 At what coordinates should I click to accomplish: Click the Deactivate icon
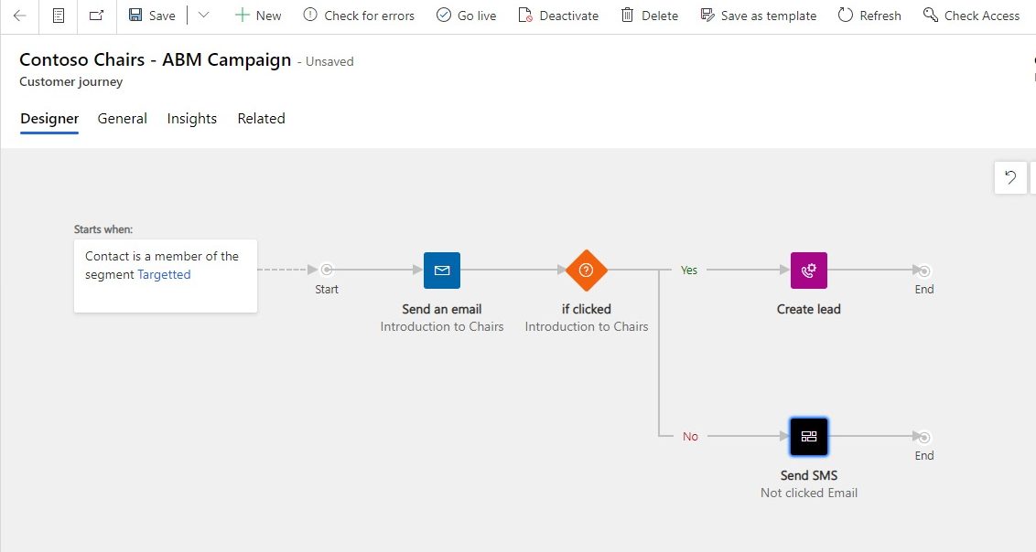click(x=523, y=16)
